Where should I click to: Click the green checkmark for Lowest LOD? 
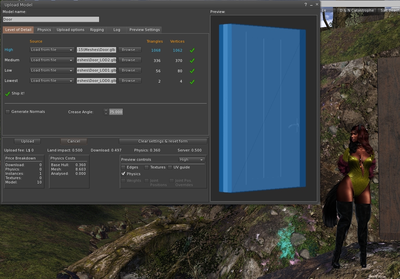192,81
